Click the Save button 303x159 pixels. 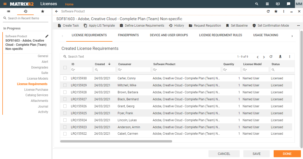257,154
